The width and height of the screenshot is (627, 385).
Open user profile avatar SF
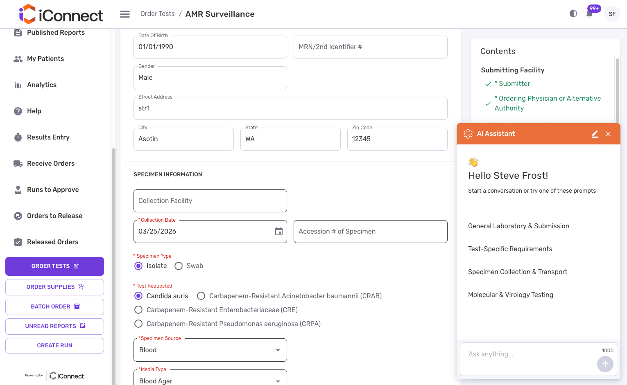point(612,14)
